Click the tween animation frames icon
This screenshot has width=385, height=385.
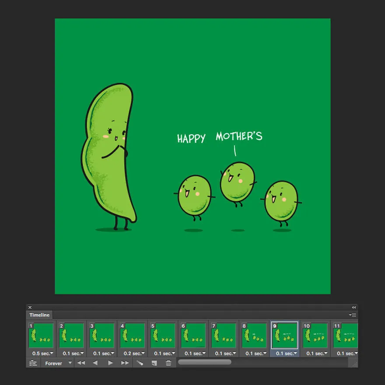(x=140, y=363)
